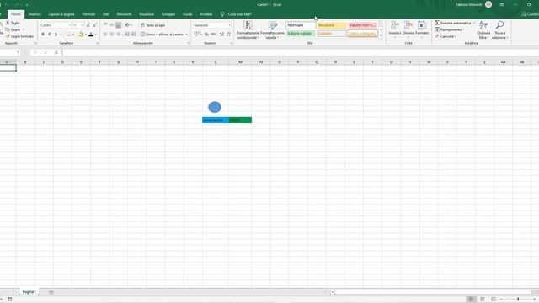Switch to the Layout di pagina tab

[x=61, y=14]
